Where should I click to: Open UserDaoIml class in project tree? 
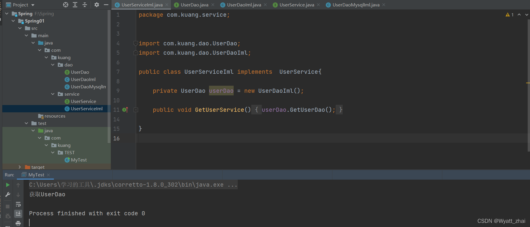tap(80, 79)
